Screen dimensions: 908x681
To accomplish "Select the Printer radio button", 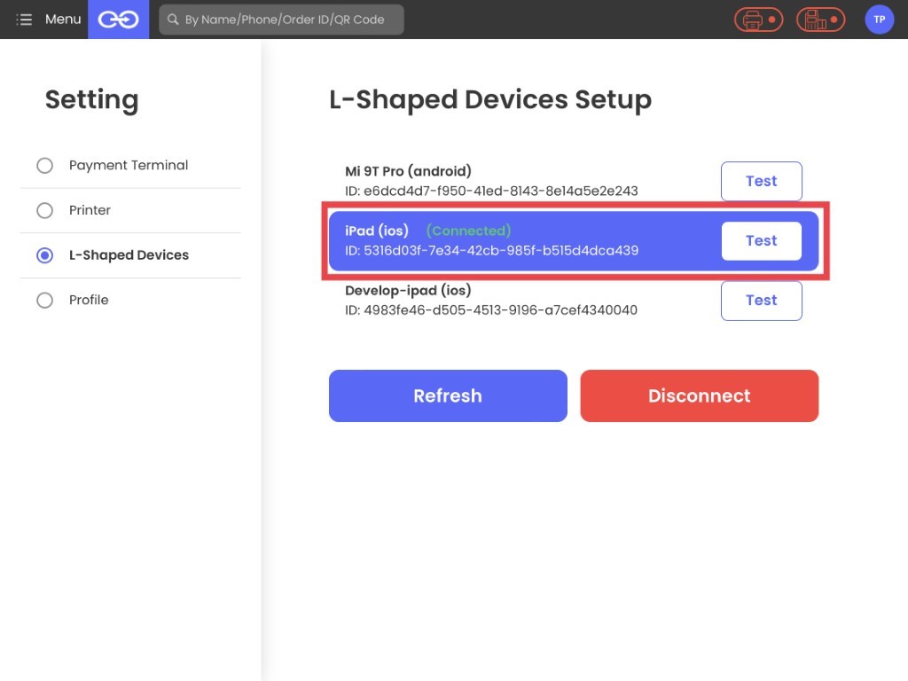I will [x=44, y=210].
